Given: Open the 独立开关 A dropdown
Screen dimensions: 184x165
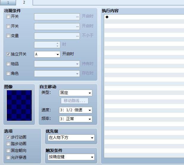Looking at the screenshot, I should 47,54.
